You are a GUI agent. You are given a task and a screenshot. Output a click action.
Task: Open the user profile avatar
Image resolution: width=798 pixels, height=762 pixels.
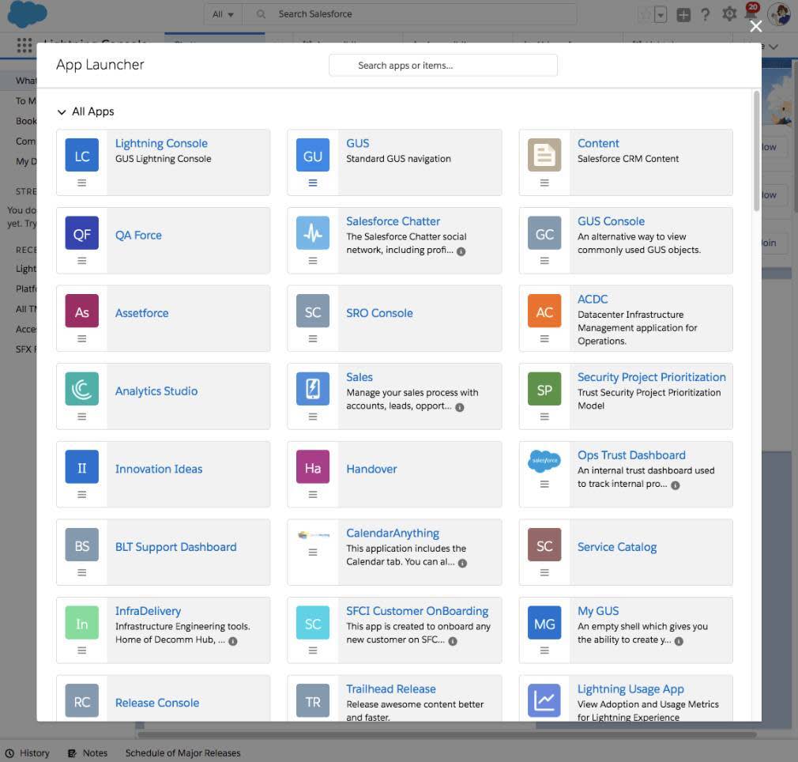(779, 13)
